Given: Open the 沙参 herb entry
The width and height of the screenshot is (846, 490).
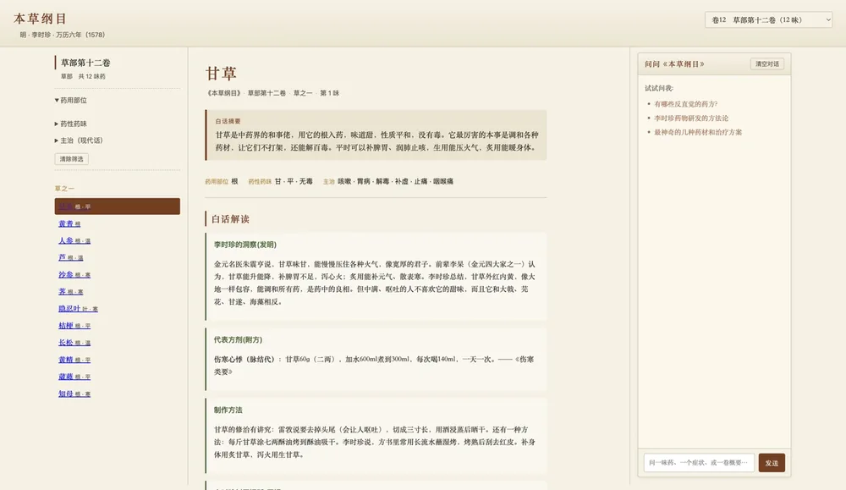Looking at the screenshot, I should click(x=74, y=275).
